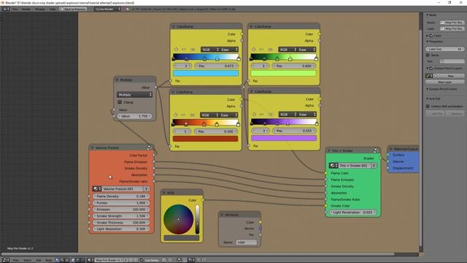The image size is (467, 263).
Task: Edit Pos 0.600 field in green ColorRamp
Action: (x=294, y=66)
